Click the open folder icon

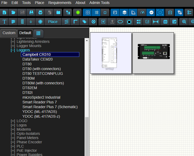(13, 12)
